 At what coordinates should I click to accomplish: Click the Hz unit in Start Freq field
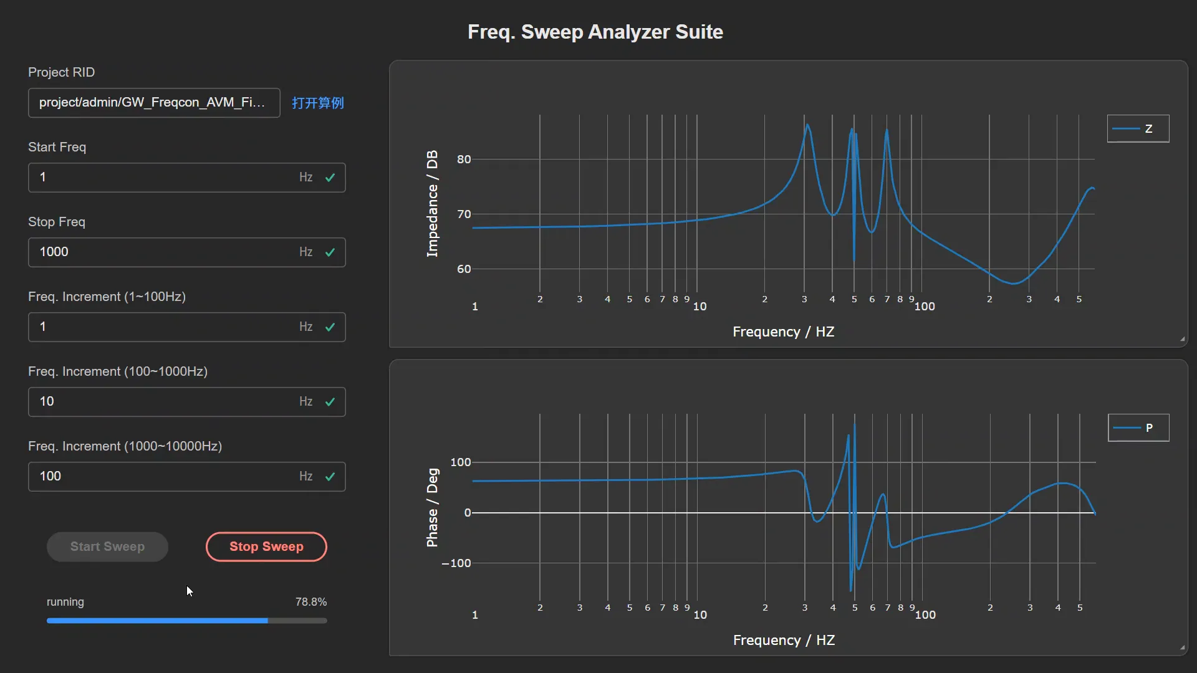(305, 178)
